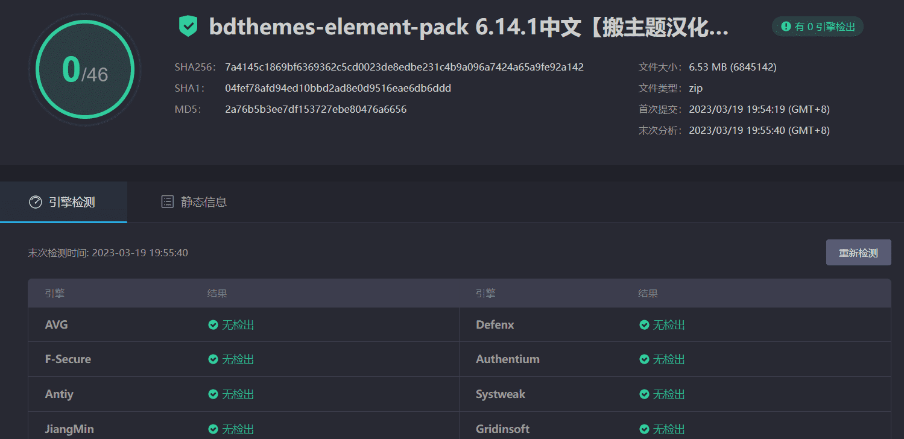This screenshot has height=439, width=904.
Task: Click the 末次分析 timestamp in file info
Action: 759,130
